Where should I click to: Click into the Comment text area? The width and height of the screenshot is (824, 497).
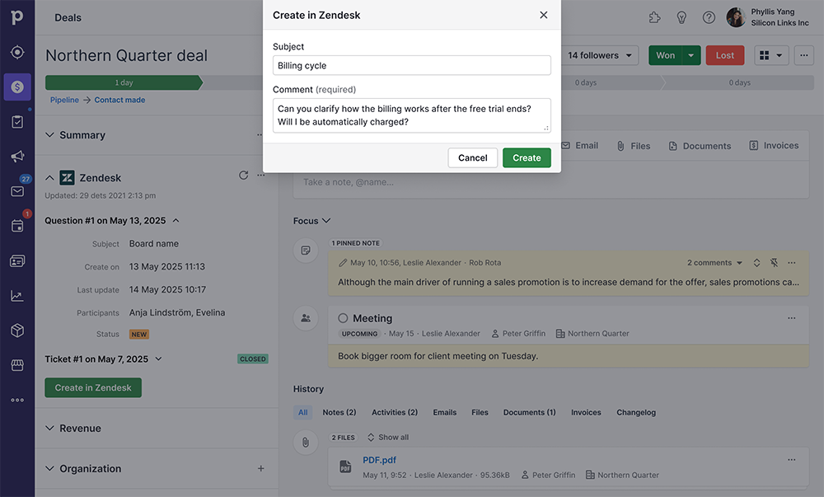point(412,115)
